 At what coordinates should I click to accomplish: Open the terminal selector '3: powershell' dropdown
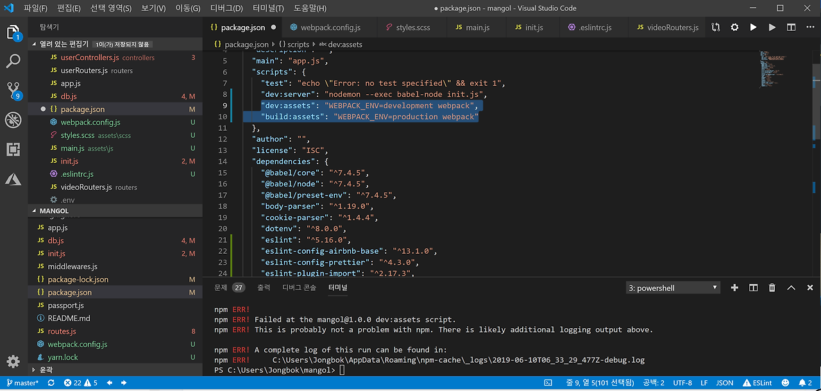673,288
